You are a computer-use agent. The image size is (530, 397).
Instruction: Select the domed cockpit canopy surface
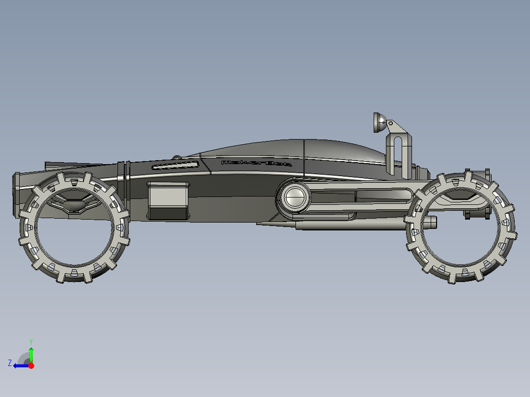point(287,149)
